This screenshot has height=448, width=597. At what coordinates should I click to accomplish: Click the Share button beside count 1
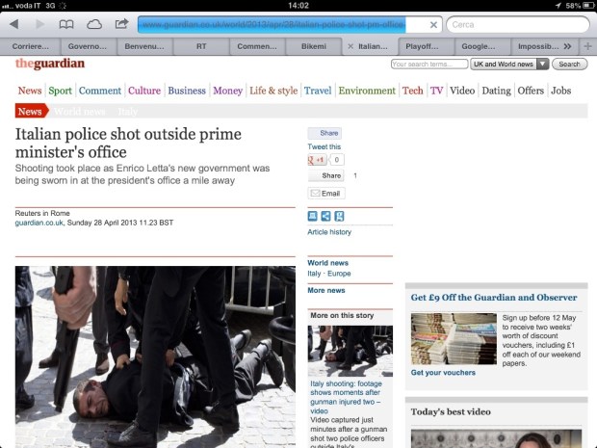325,175
